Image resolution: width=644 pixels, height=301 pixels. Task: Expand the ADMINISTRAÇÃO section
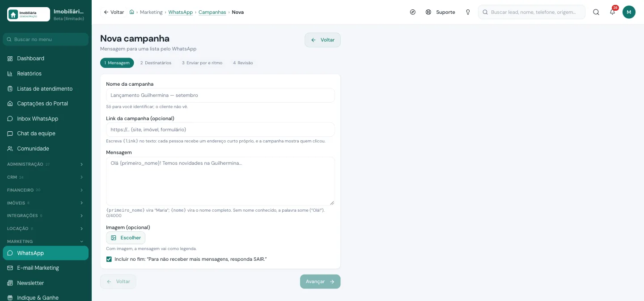tap(46, 164)
